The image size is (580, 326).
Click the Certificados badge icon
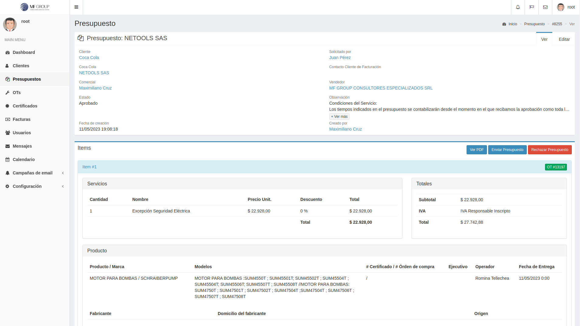point(8,106)
